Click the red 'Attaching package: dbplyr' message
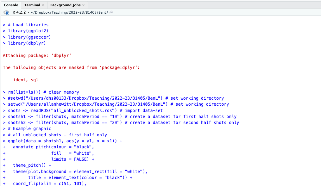This screenshot has height=186, width=321. tap(37, 55)
